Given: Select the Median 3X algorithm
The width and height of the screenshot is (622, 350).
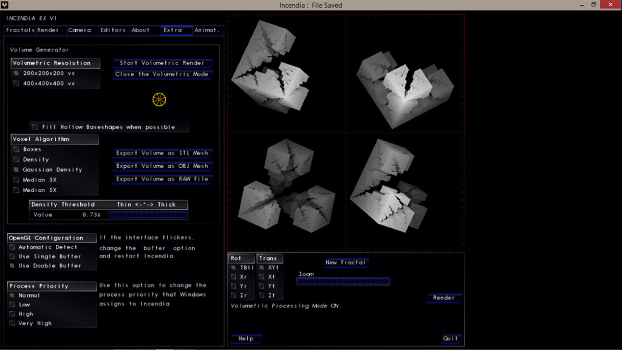Looking at the screenshot, I should coord(16,180).
